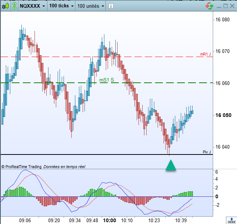The image size is (237, 224).
Task: Maximize the chart window
Action: [x=226, y=6]
